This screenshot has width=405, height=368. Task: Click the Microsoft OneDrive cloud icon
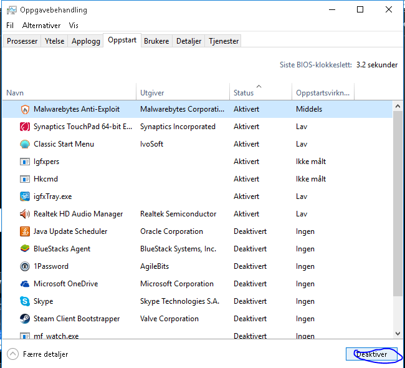[25, 284]
